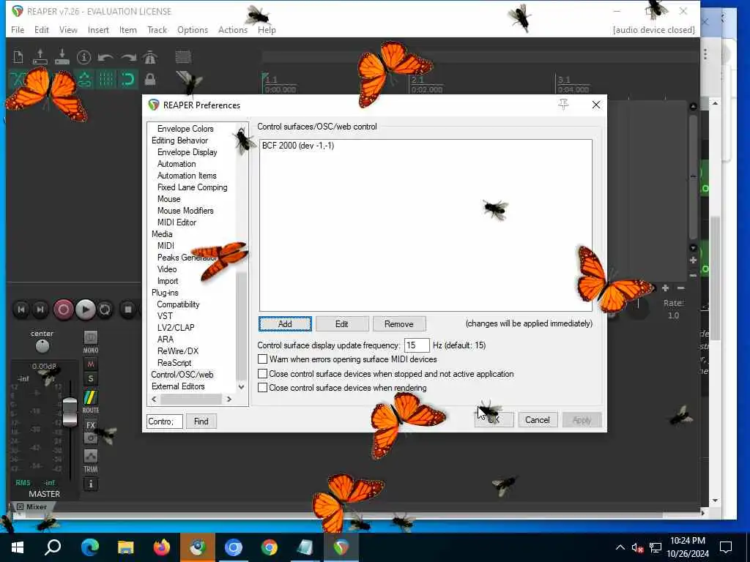Image resolution: width=750 pixels, height=562 pixels.
Task: Select Plug-ins category in preferences tree
Action: pyautogui.click(x=165, y=293)
